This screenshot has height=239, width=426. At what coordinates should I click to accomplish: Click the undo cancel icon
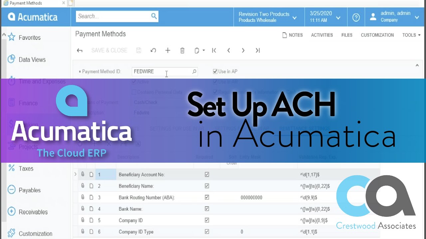[153, 50]
